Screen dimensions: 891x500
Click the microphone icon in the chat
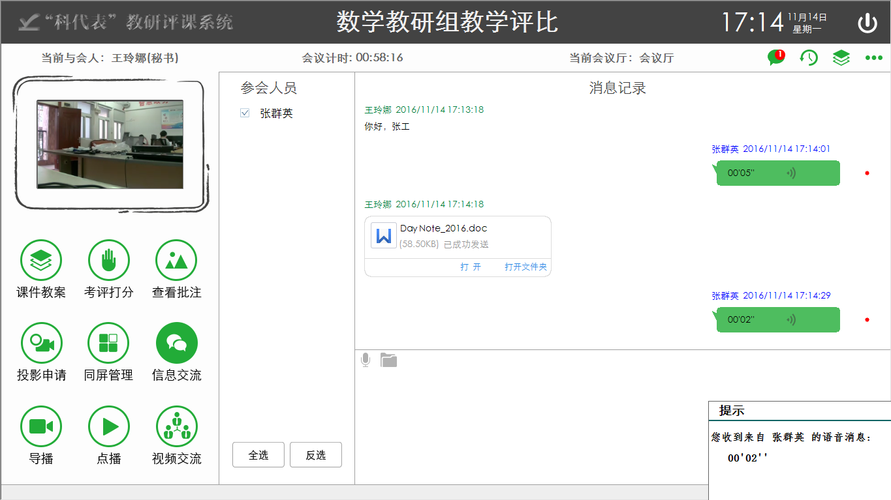pos(365,359)
